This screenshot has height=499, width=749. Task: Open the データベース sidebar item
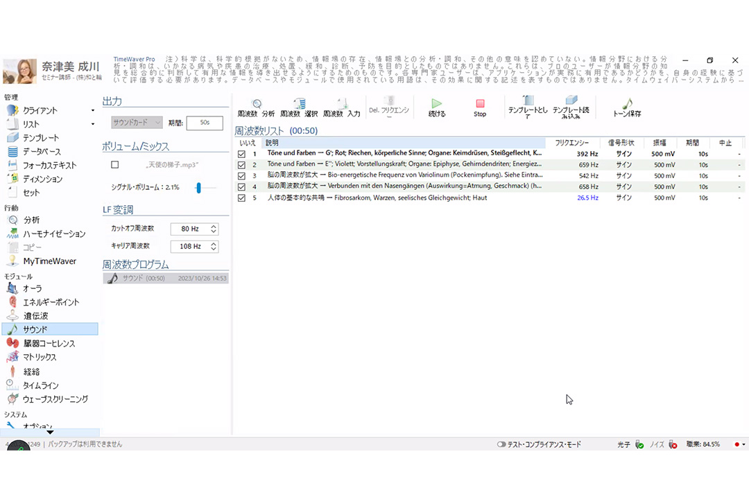point(42,152)
